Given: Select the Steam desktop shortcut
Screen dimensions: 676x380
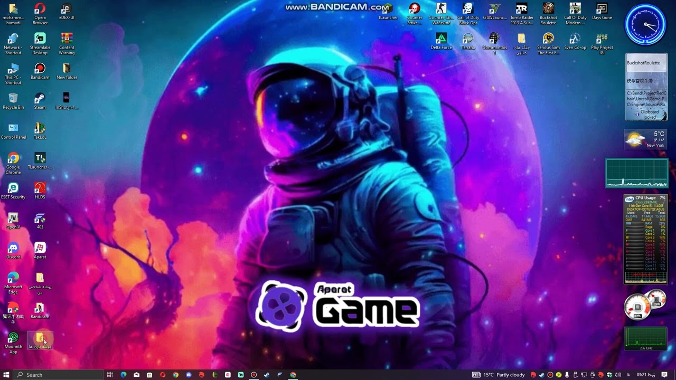Looking at the screenshot, I should tap(40, 101).
